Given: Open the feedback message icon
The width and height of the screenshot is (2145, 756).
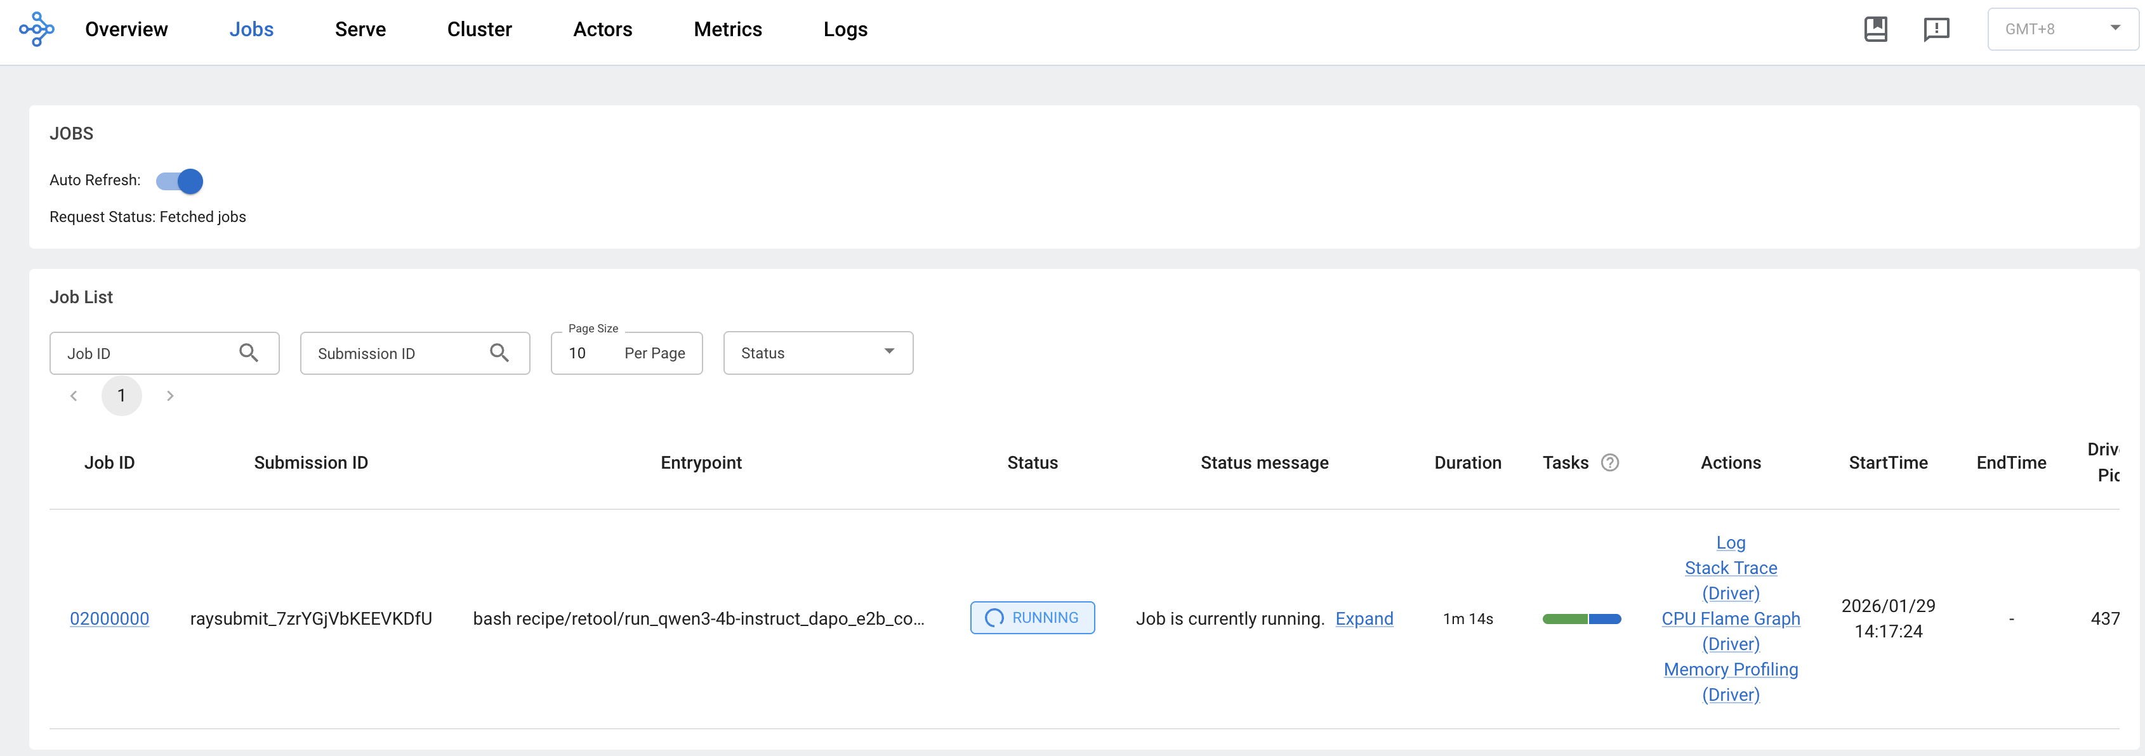Looking at the screenshot, I should [1936, 29].
